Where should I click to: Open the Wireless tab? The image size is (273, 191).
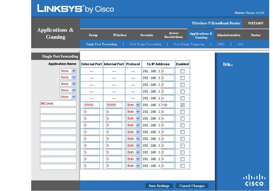[120, 35]
